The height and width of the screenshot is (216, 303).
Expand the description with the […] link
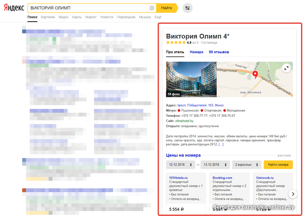pyautogui.click(x=221, y=145)
